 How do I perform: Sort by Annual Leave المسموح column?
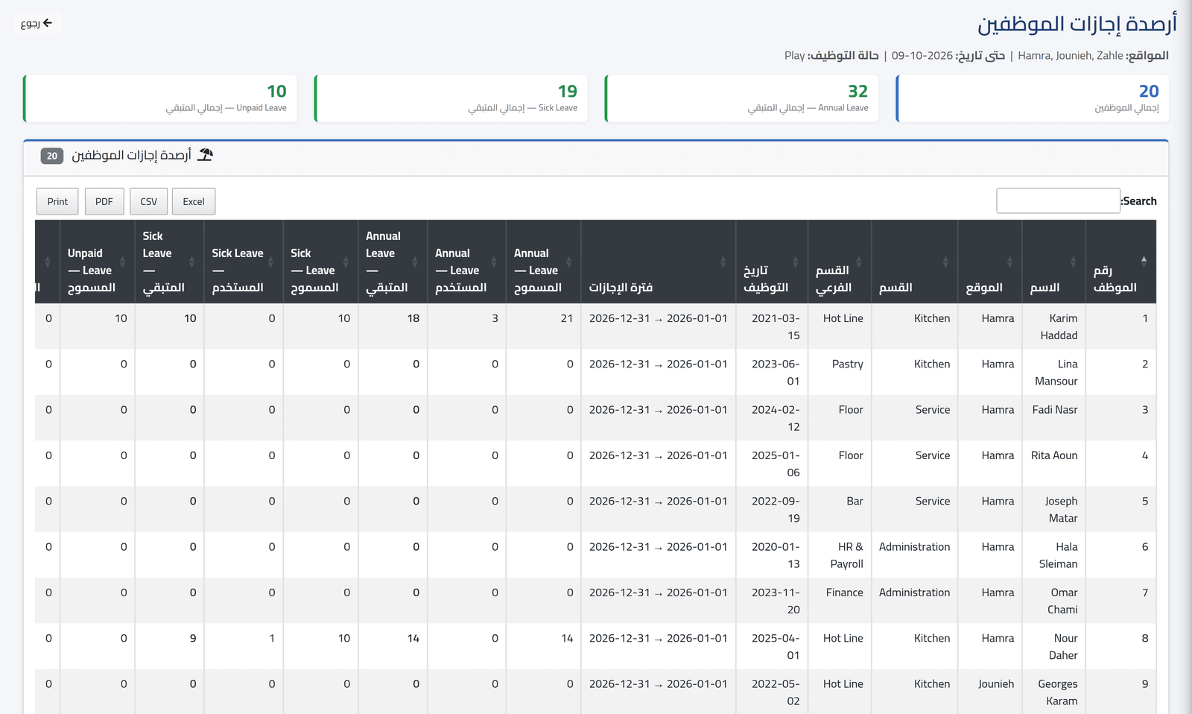pyautogui.click(x=543, y=262)
